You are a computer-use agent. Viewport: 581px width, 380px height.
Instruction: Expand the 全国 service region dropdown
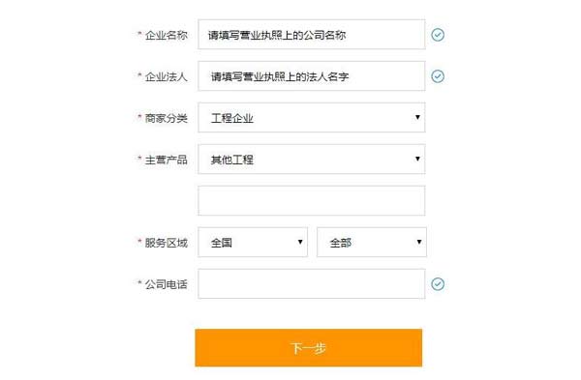(x=253, y=242)
